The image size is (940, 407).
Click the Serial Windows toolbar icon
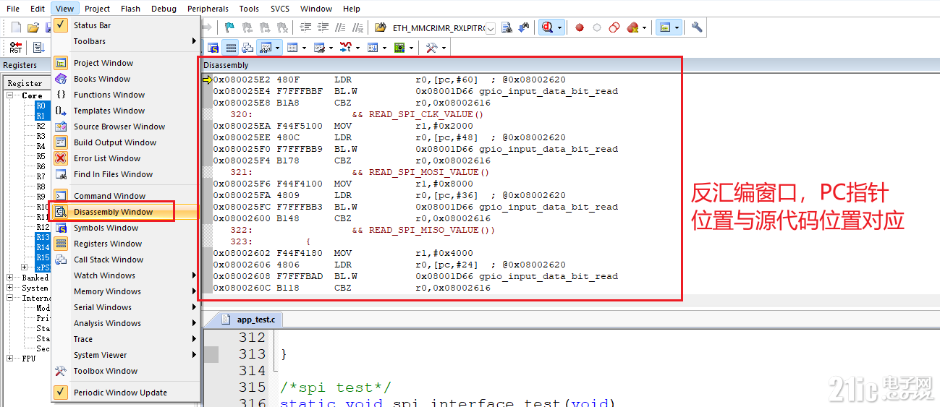319,48
